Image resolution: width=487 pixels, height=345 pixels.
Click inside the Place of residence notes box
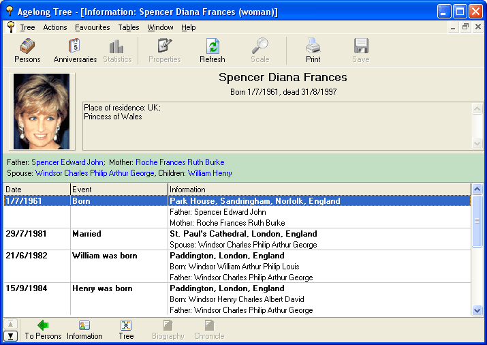(277, 126)
